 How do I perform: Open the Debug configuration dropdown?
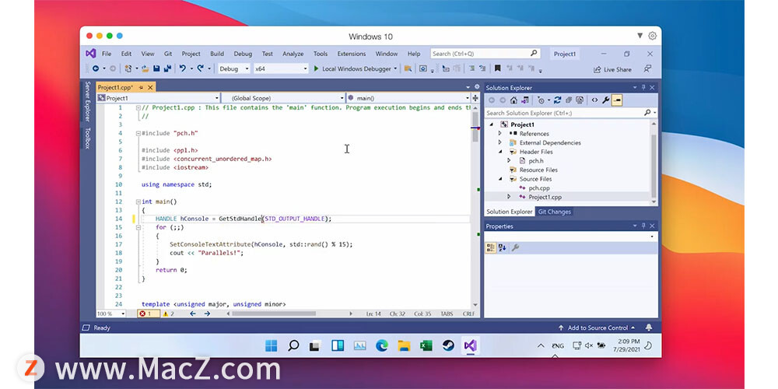point(233,69)
